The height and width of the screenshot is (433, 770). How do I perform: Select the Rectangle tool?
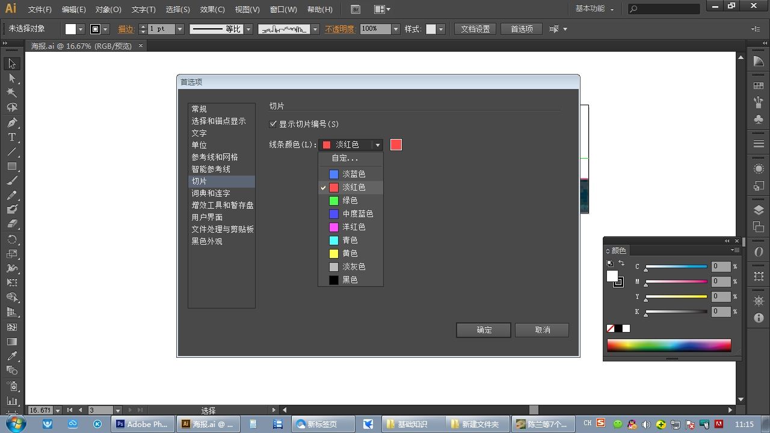pos(12,166)
